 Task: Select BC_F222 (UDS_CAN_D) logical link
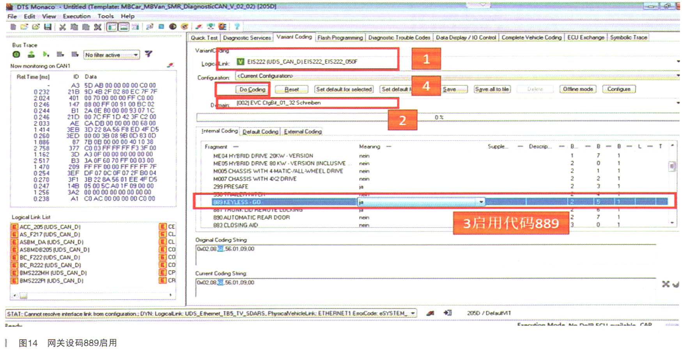[50, 258]
